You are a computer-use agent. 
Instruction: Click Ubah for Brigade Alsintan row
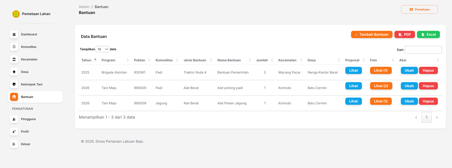point(409,70)
